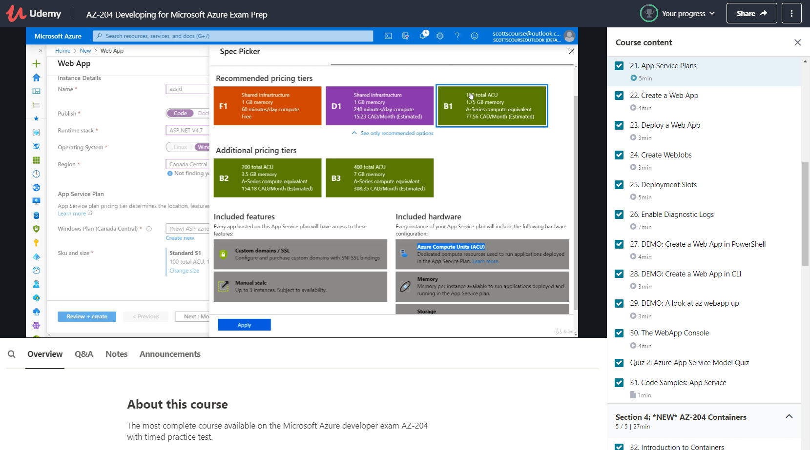810x450 pixels.
Task: Open Azure settings gear
Action: [x=440, y=36]
